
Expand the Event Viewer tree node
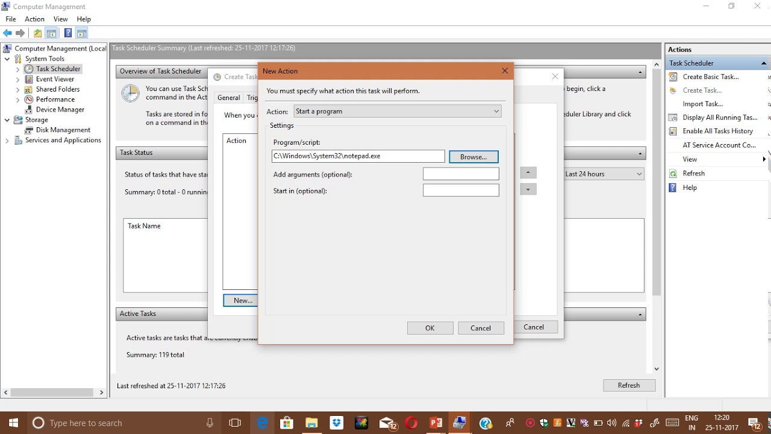pyautogui.click(x=18, y=79)
